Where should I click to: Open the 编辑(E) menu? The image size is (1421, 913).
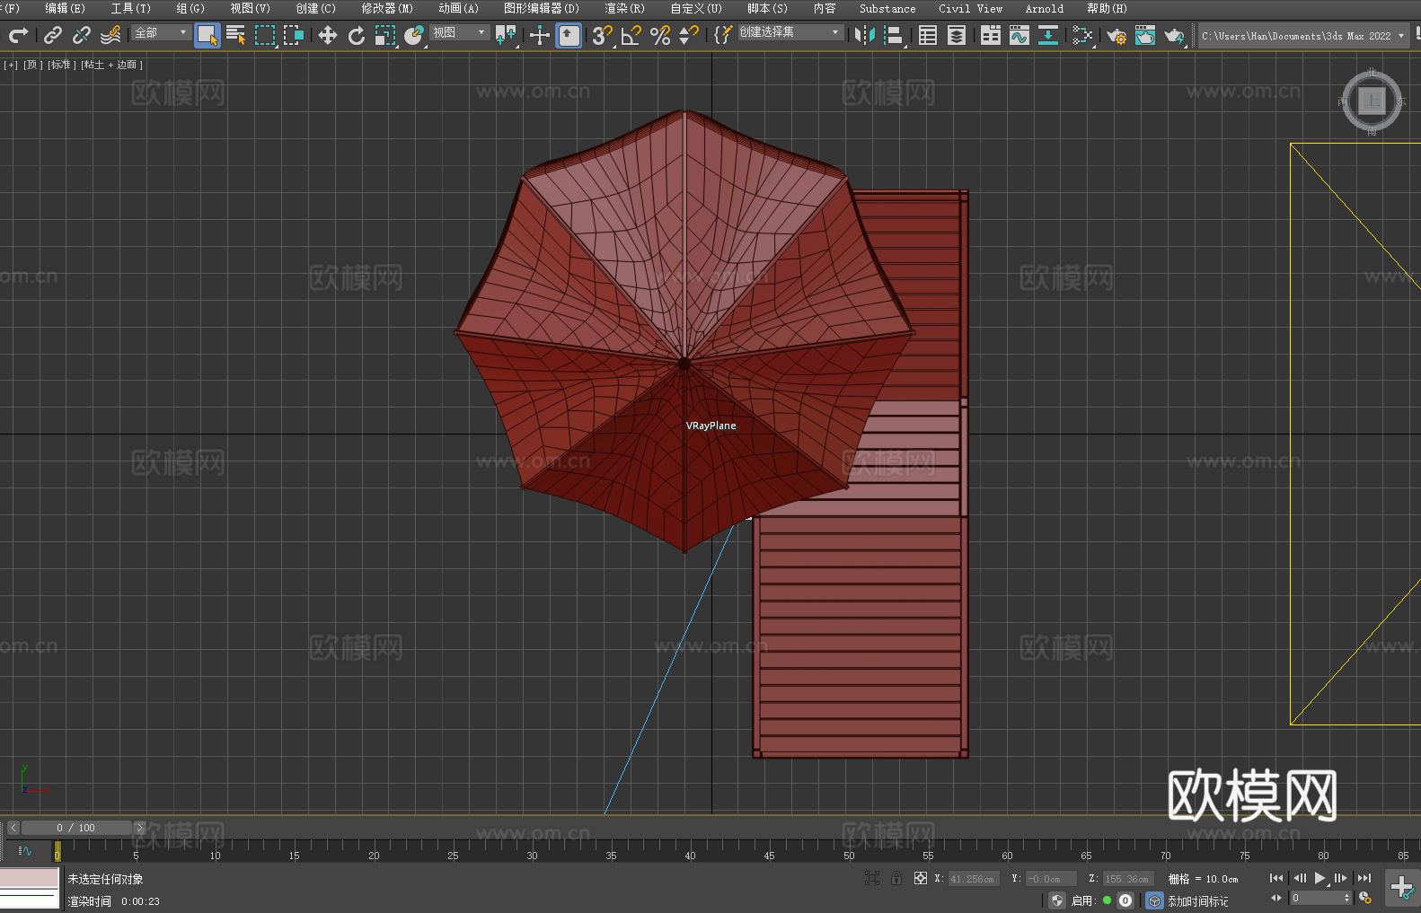[66, 8]
